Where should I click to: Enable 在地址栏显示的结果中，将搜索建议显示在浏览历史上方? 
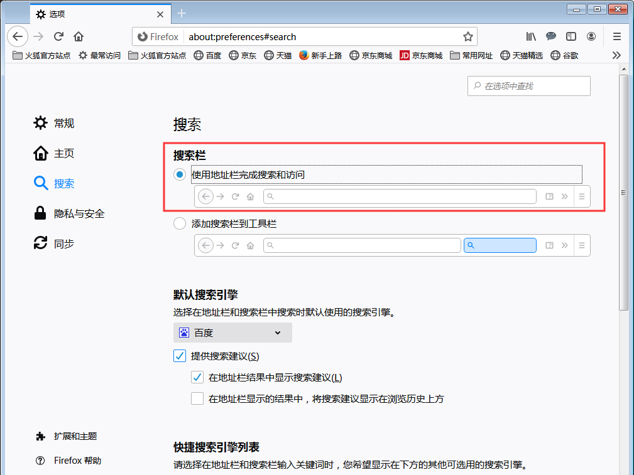197,398
